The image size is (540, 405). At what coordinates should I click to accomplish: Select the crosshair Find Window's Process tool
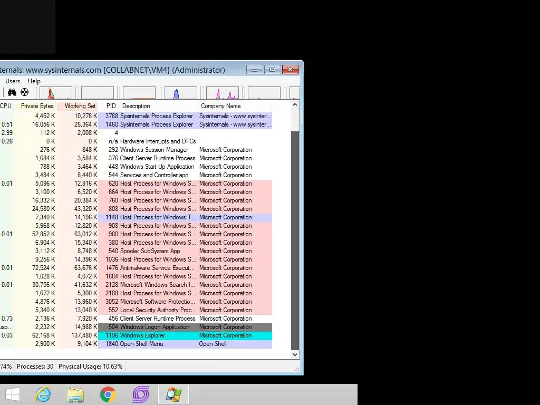pyautogui.click(x=24, y=92)
